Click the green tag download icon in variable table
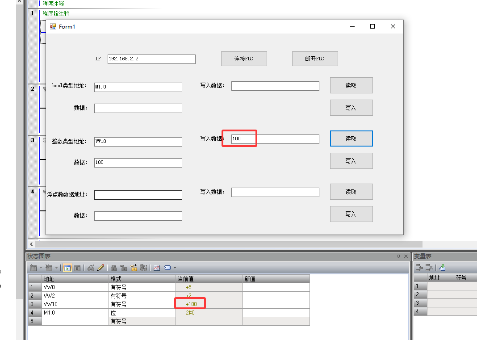 pyautogui.click(x=442, y=267)
